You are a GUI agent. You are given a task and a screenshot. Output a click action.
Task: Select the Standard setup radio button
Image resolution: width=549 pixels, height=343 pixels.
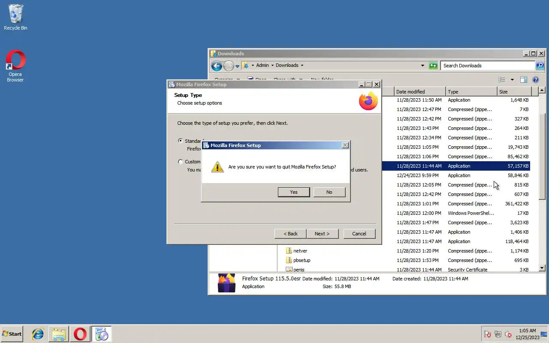coord(181,141)
